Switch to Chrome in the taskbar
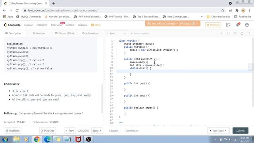Viewport: 254px width, 143px height. tap(37, 139)
